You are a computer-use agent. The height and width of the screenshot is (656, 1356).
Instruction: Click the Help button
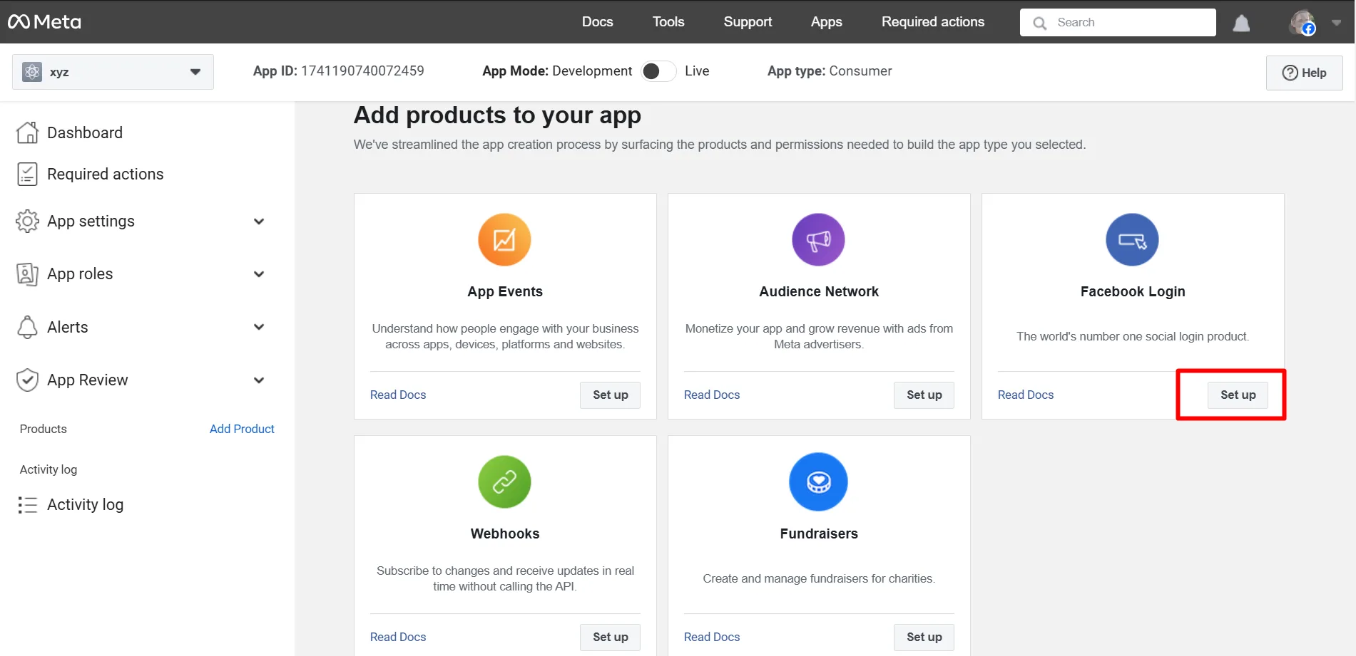point(1304,73)
